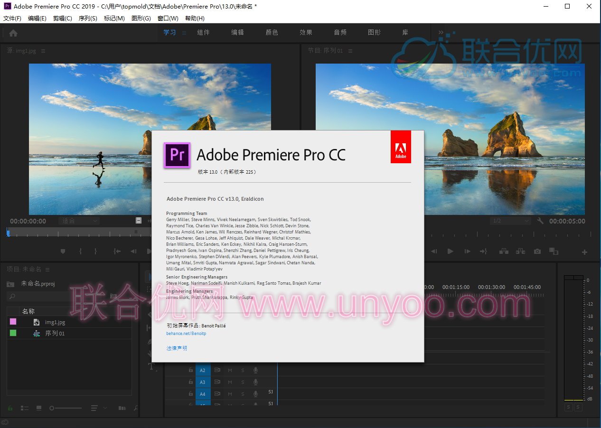Viewport: 601px width, 428px height.
Task: Click the pink label swatch for img1.jpg
Action: 13,322
